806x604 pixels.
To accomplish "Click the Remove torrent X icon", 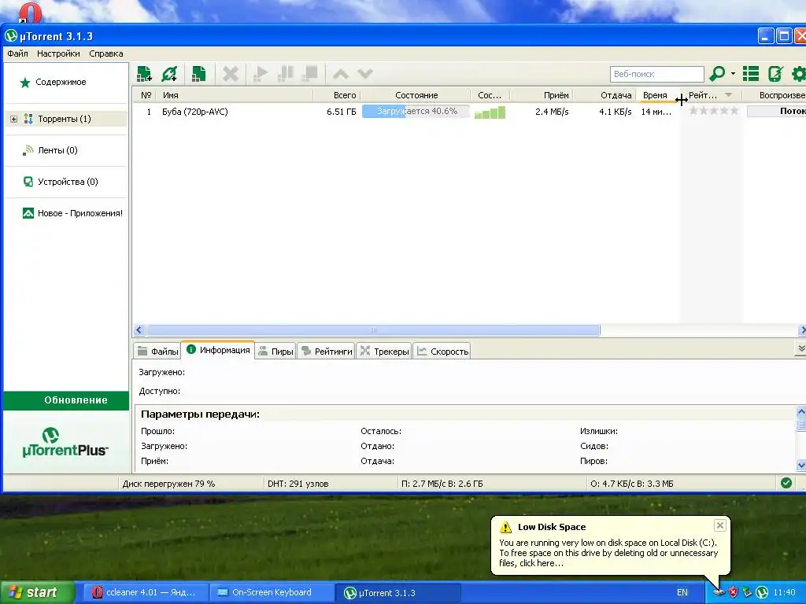I will click(x=231, y=74).
